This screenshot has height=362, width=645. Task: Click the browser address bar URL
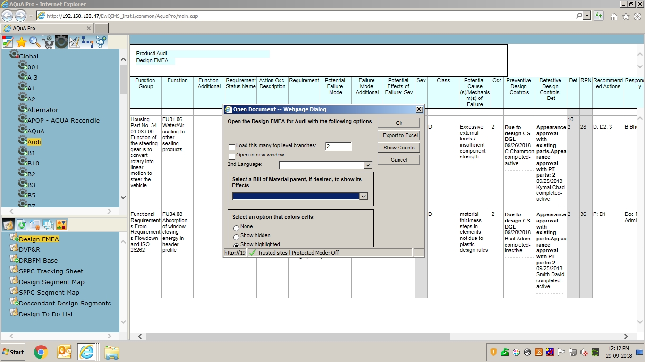click(122, 16)
